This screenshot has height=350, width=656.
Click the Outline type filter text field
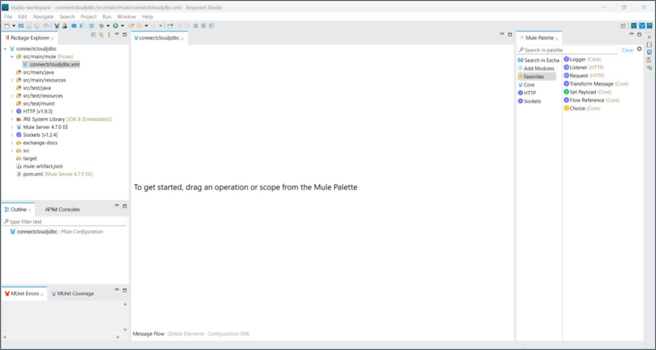pyautogui.click(x=64, y=222)
